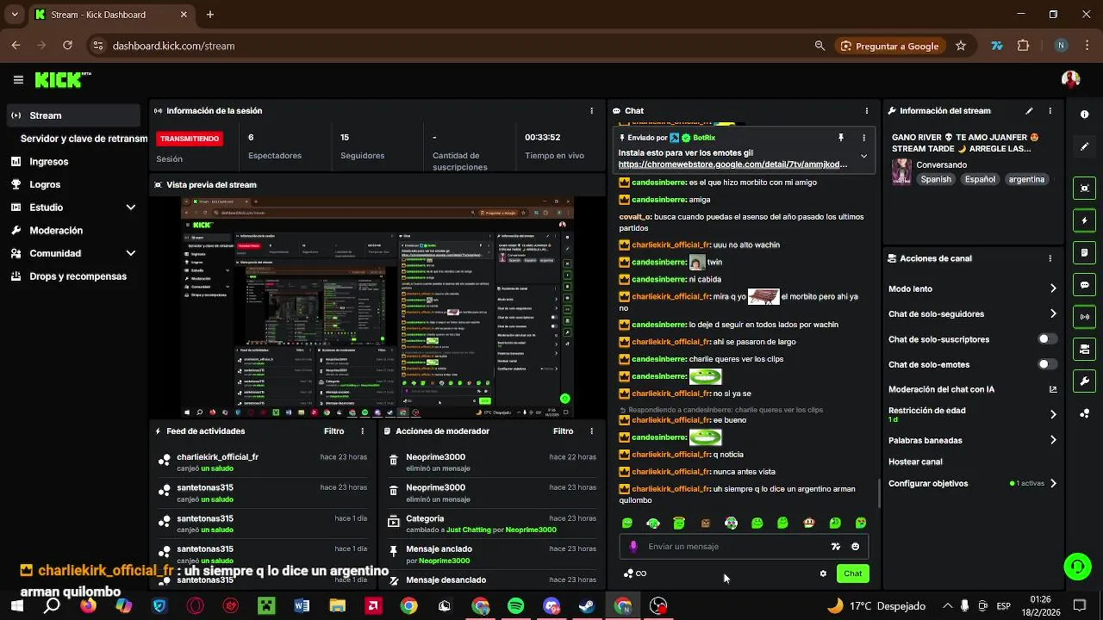
Task: Toggle the chat bubble widget in right sidebar
Action: coord(1084,285)
